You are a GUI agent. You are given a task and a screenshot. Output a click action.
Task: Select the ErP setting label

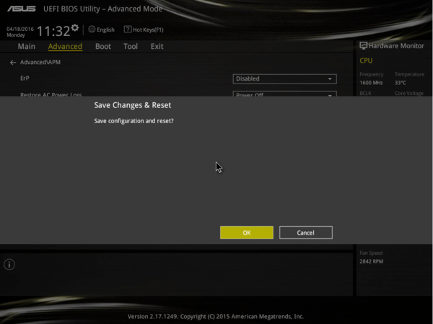25,78
